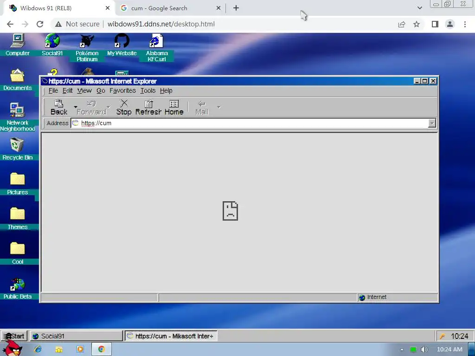Viewport: 475px width, 356px height.
Task: Close the Wibdows 91 (REL8) tab
Action: tap(108, 8)
